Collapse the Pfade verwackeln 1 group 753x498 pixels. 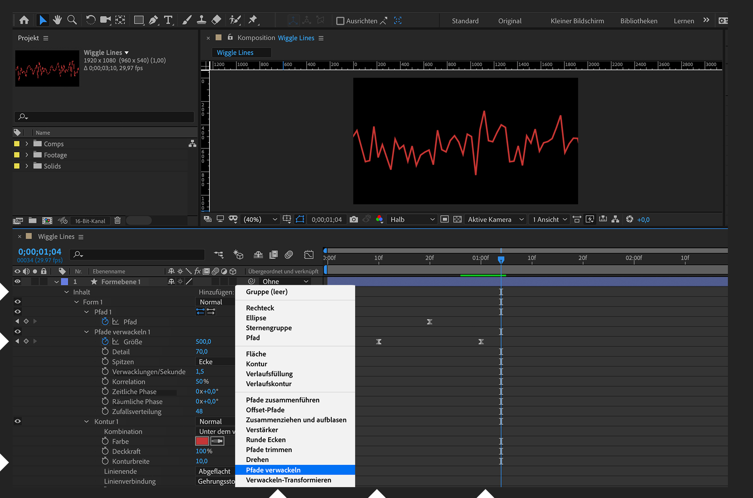(x=87, y=332)
